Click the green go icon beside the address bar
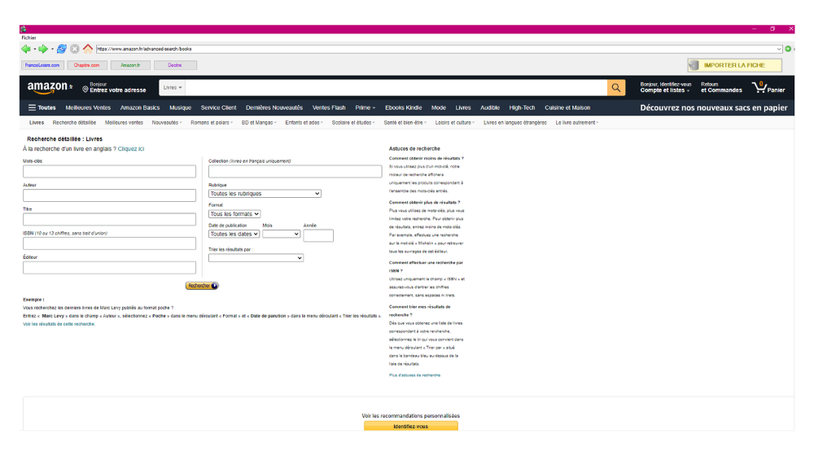 (x=788, y=49)
